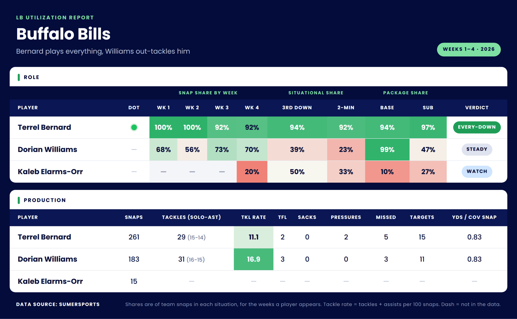
Task: Click the WEEKS 1–4 · 2026 pill
Action: (x=469, y=49)
